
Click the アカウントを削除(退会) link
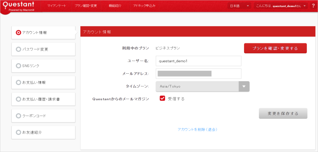(197, 129)
